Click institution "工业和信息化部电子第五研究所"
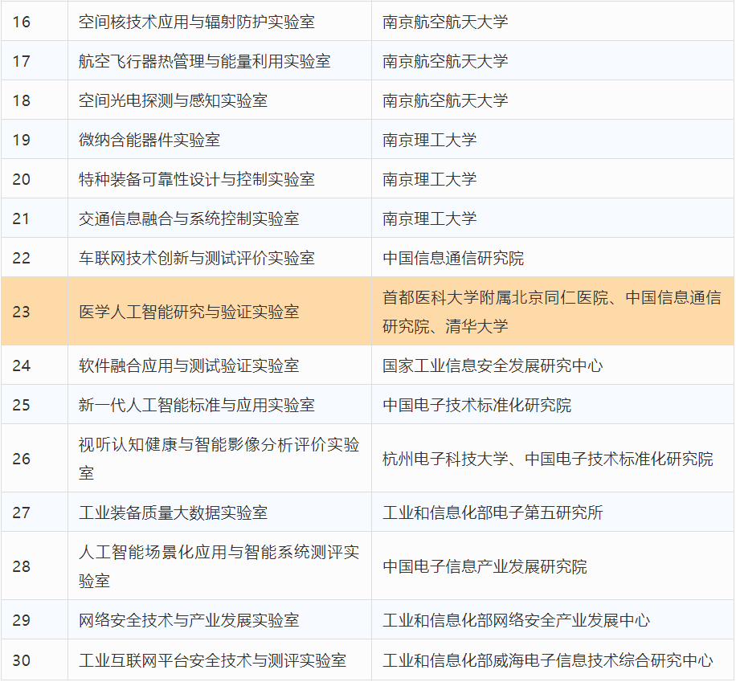Screen dimensions: 736x682 pyautogui.click(x=493, y=513)
